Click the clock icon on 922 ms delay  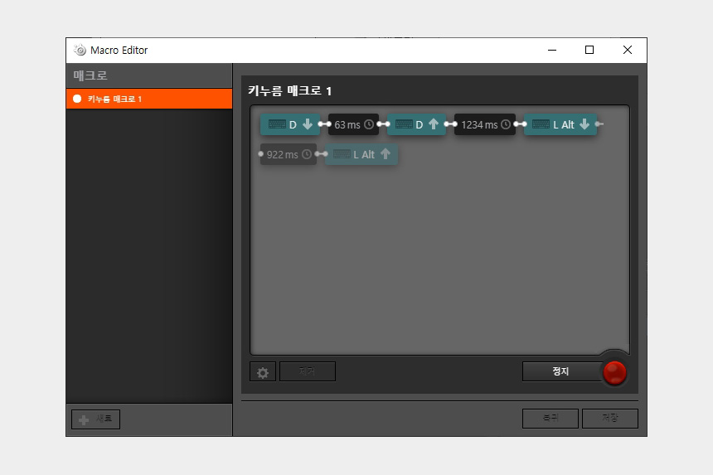(x=307, y=154)
